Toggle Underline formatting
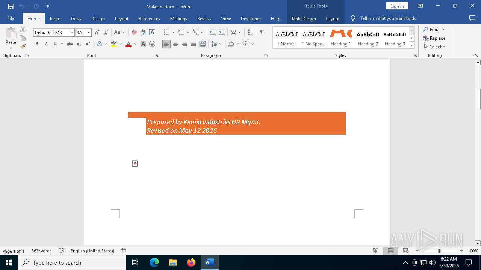Image resolution: width=481 pixels, height=270 pixels. click(55, 44)
